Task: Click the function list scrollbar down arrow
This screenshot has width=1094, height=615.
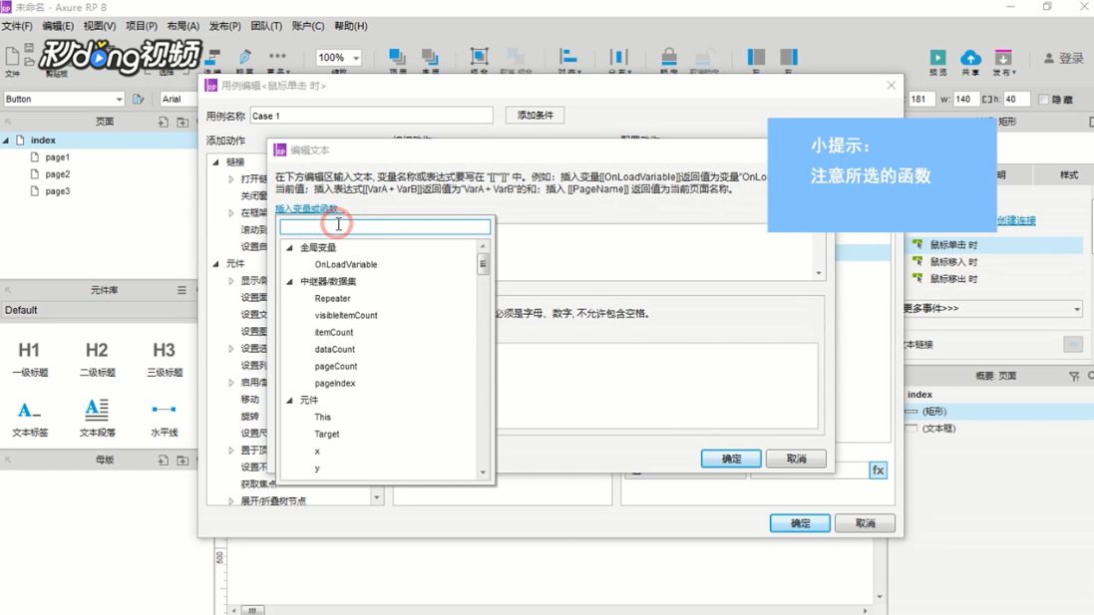Action: pyautogui.click(x=483, y=472)
